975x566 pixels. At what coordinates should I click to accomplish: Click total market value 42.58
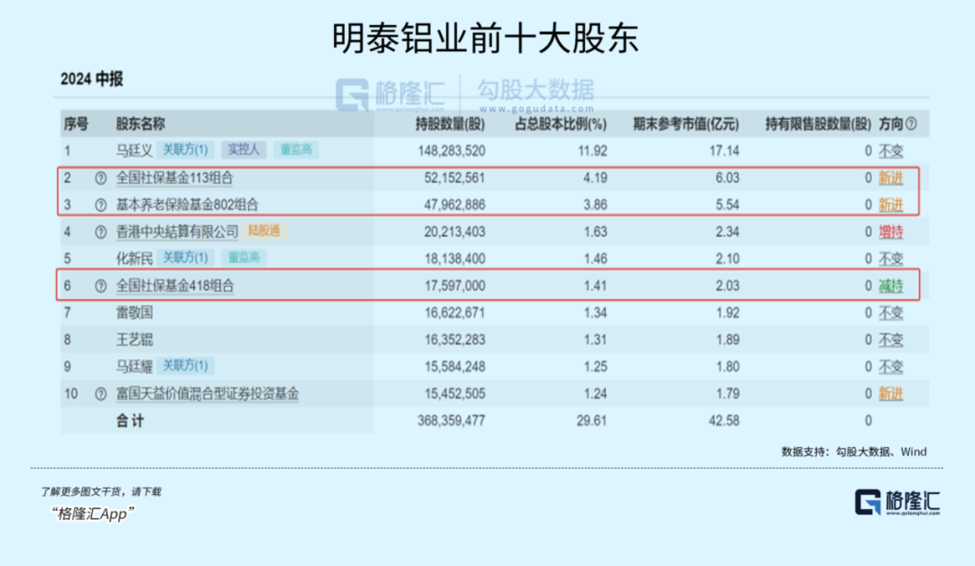click(724, 421)
